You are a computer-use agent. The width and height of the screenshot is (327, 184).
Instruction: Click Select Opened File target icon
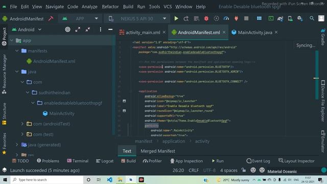pyautogui.click(x=67, y=30)
